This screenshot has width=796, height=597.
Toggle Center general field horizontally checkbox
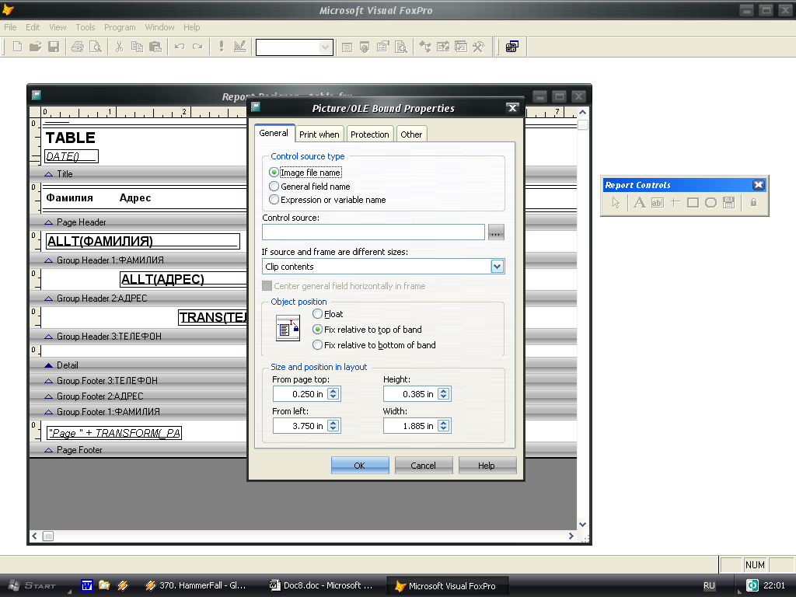267,286
